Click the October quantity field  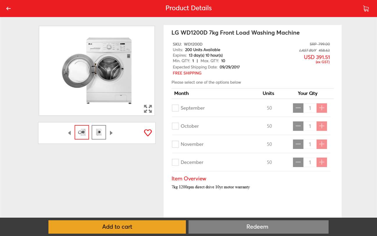[x=310, y=126]
